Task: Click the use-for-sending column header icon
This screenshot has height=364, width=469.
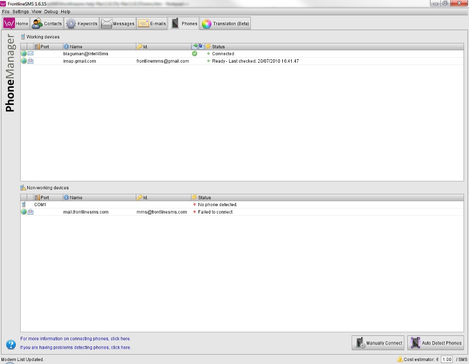Action: click(x=195, y=46)
